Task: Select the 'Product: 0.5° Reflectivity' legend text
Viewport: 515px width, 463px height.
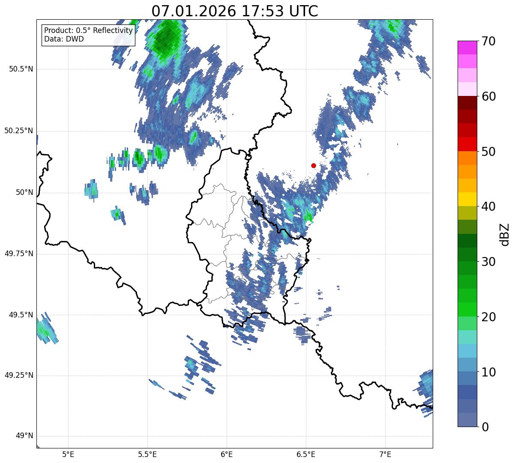Action: 89,31
